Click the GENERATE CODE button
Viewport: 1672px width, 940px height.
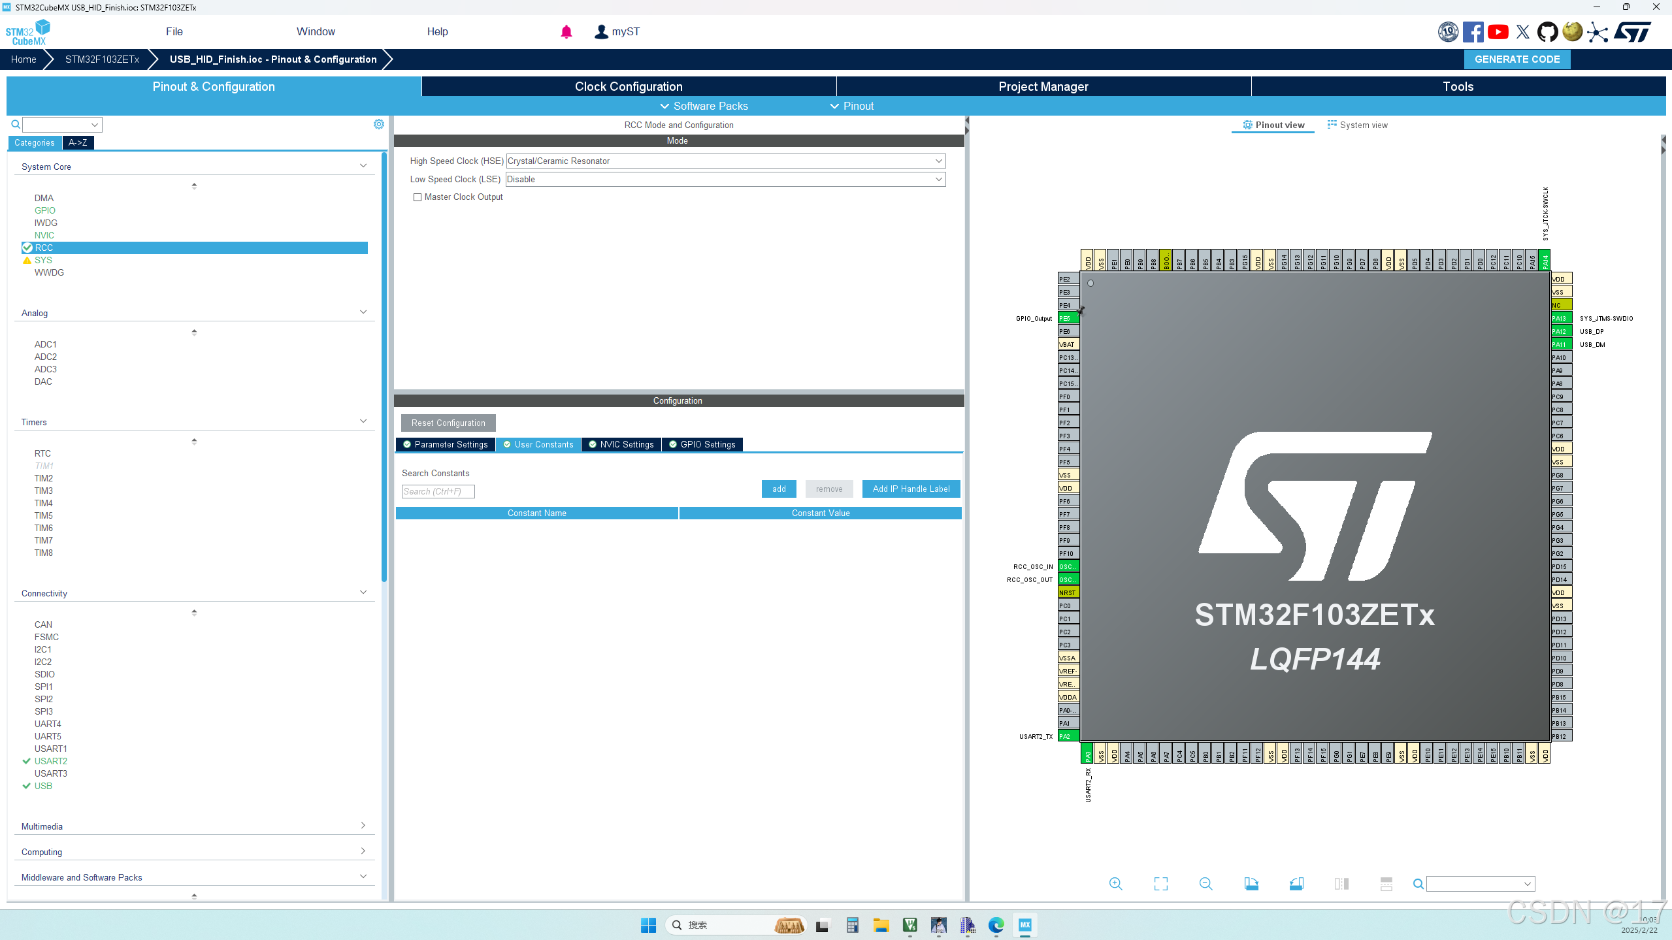1517,59
